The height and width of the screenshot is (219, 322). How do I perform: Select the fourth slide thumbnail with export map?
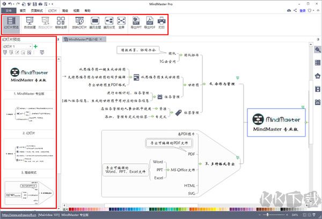click(x=29, y=193)
